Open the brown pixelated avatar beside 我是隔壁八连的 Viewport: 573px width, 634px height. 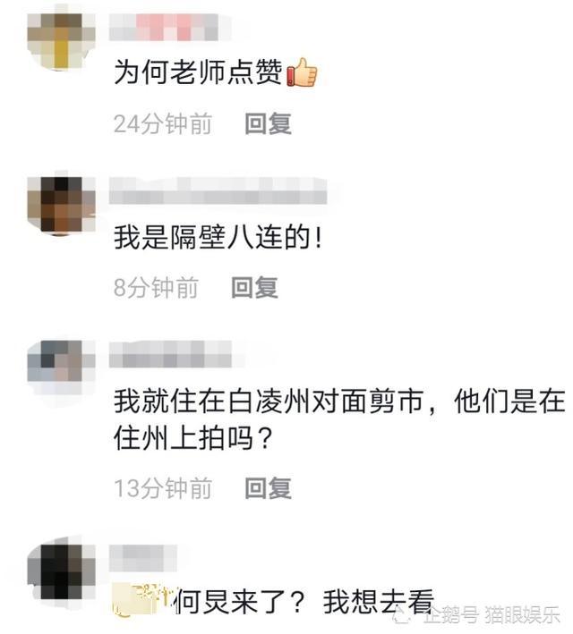click(x=61, y=205)
